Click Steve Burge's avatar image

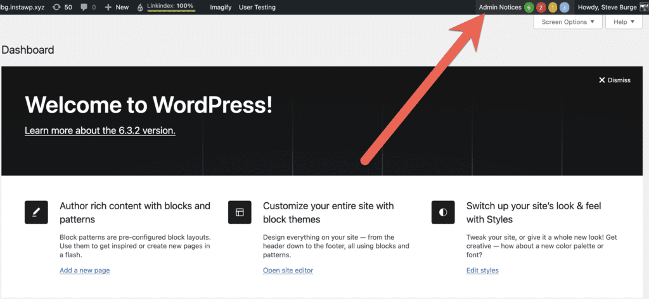pos(644,8)
